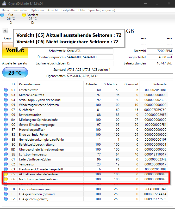Open the Sprache(Language) menu
Image resolution: width=175 pixels, height=209 pixels.
point(102,10)
